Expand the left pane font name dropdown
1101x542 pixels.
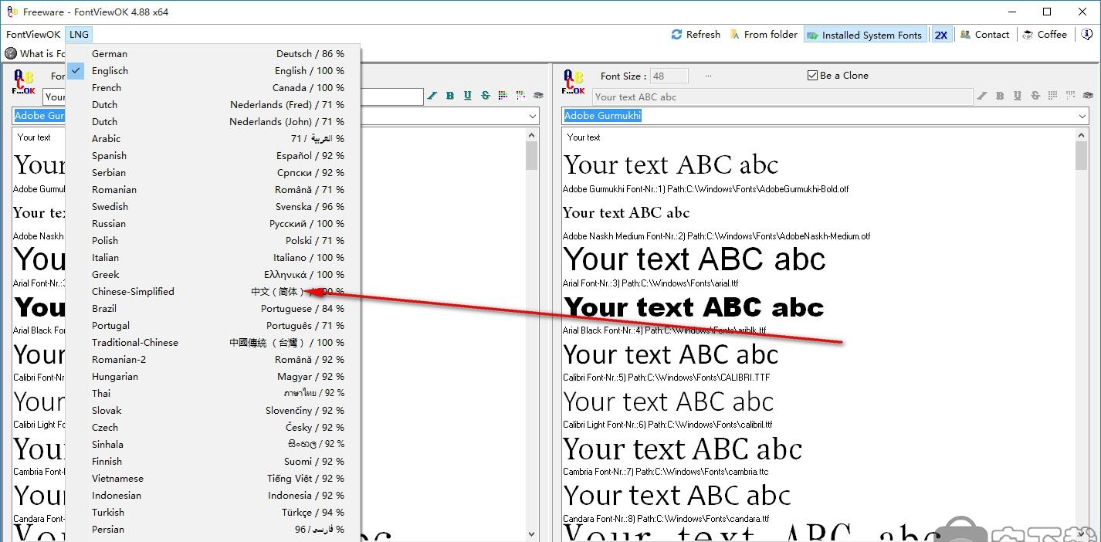532,116
